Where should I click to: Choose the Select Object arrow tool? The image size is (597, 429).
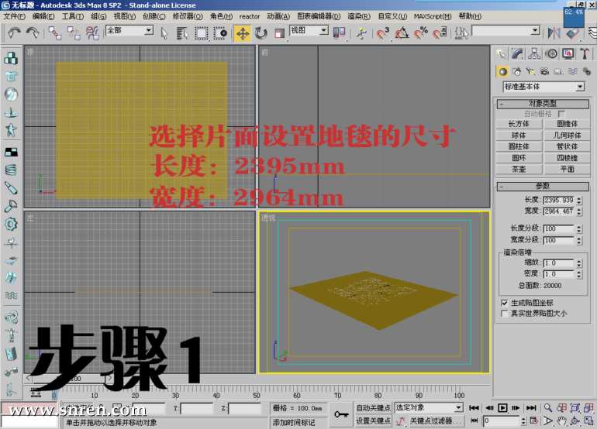pyautogui.click(x=164, y=33)
